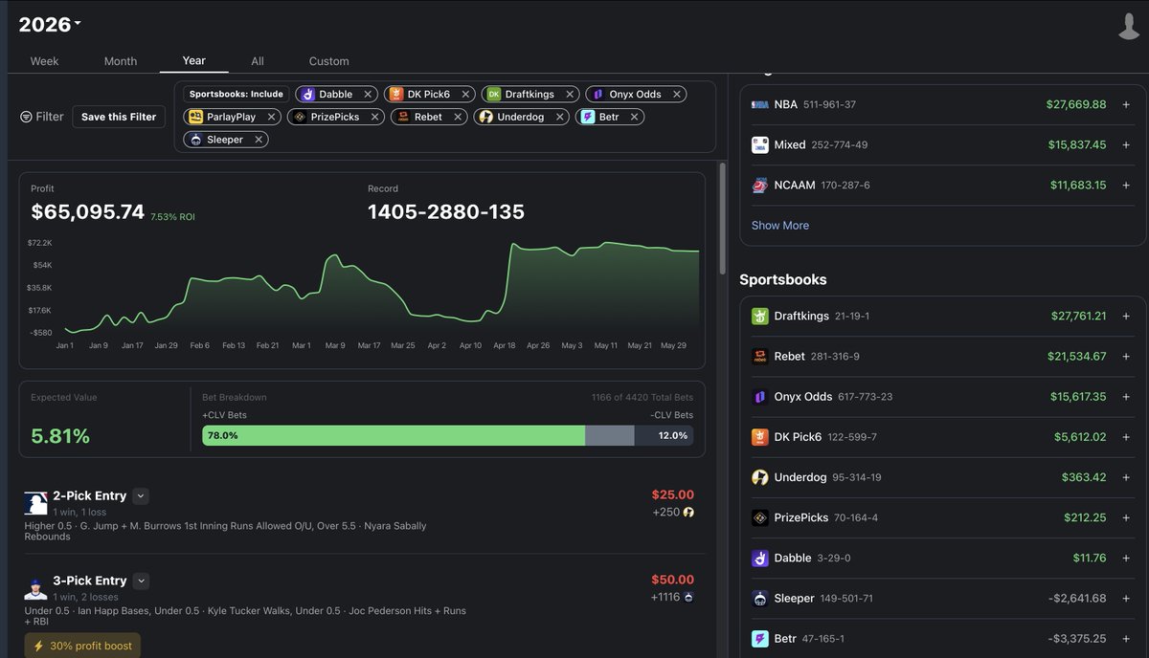Click the Draftkings chip logo
This screenshot has width=1149, height=658.
pos(493,94)
